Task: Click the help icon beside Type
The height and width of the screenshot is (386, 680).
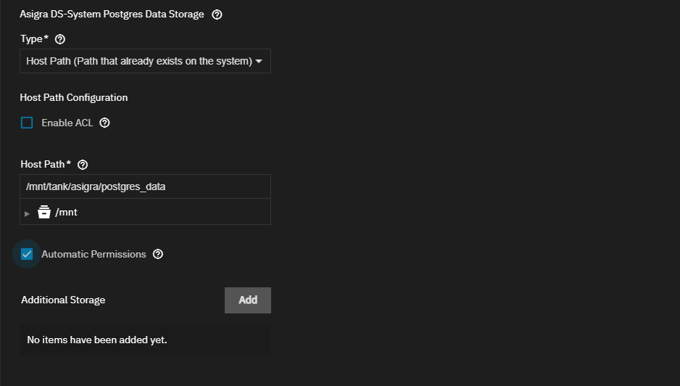Action: [60, 39]
